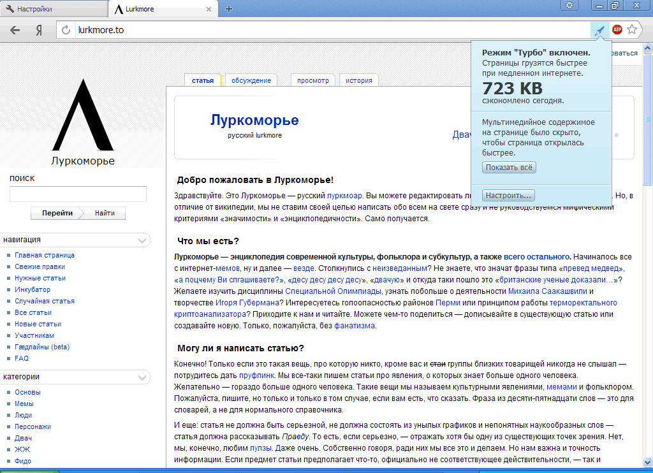Open the FAQ sidebar link
The height and width of the screenshot is (473, 653).
coord(22,358)
